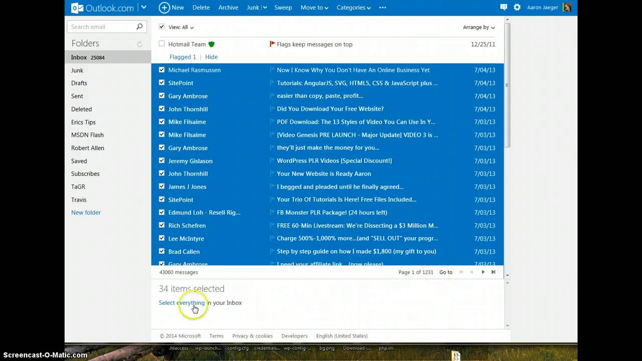Click the New message plus icon

coord(164,8)
